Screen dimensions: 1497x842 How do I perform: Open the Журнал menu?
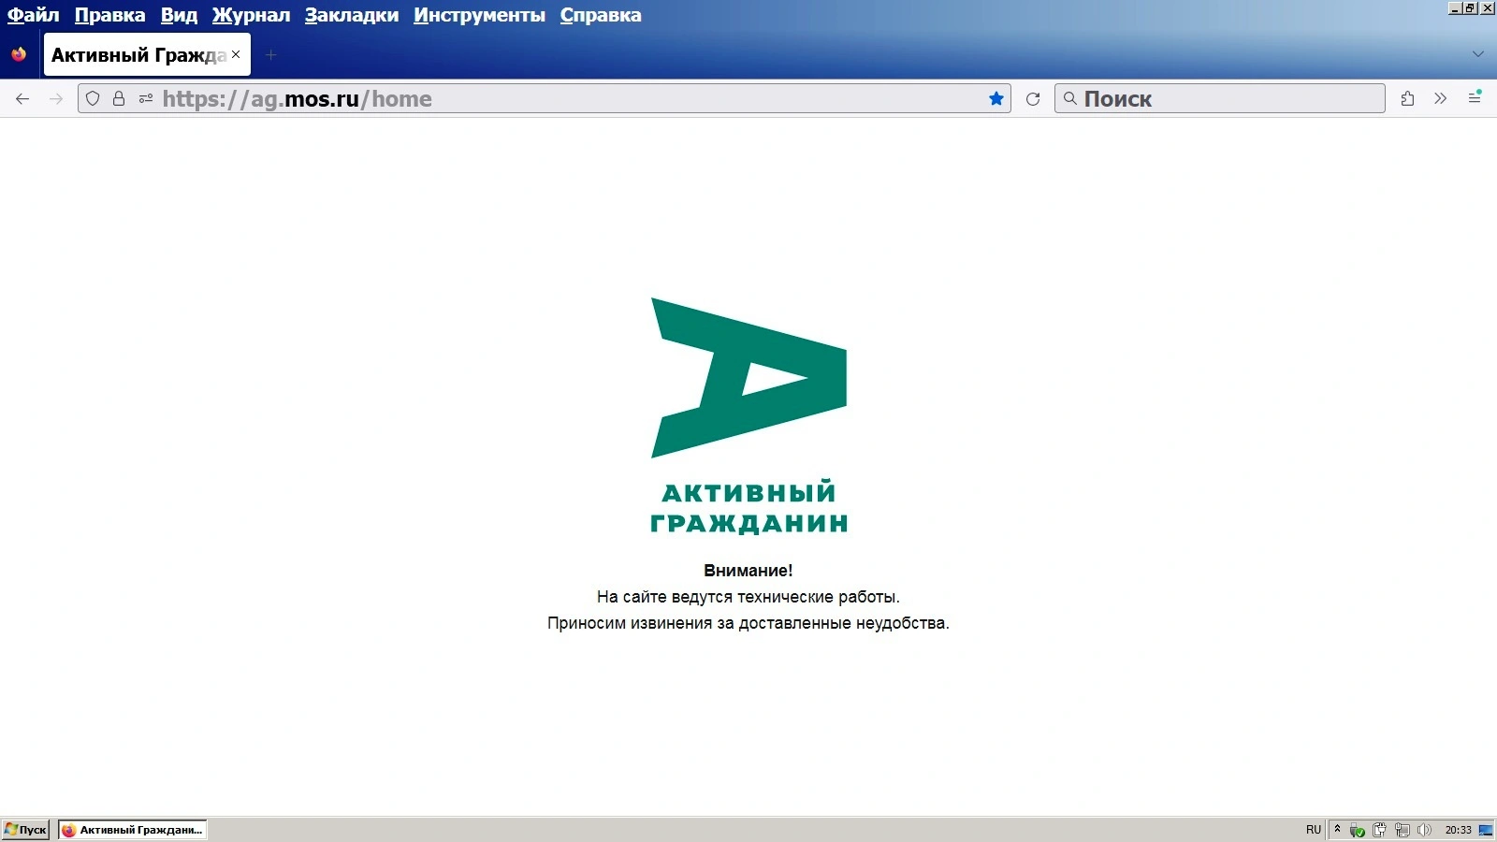point(251,15)
